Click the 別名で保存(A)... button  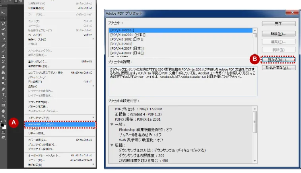(x=279, y=68)
